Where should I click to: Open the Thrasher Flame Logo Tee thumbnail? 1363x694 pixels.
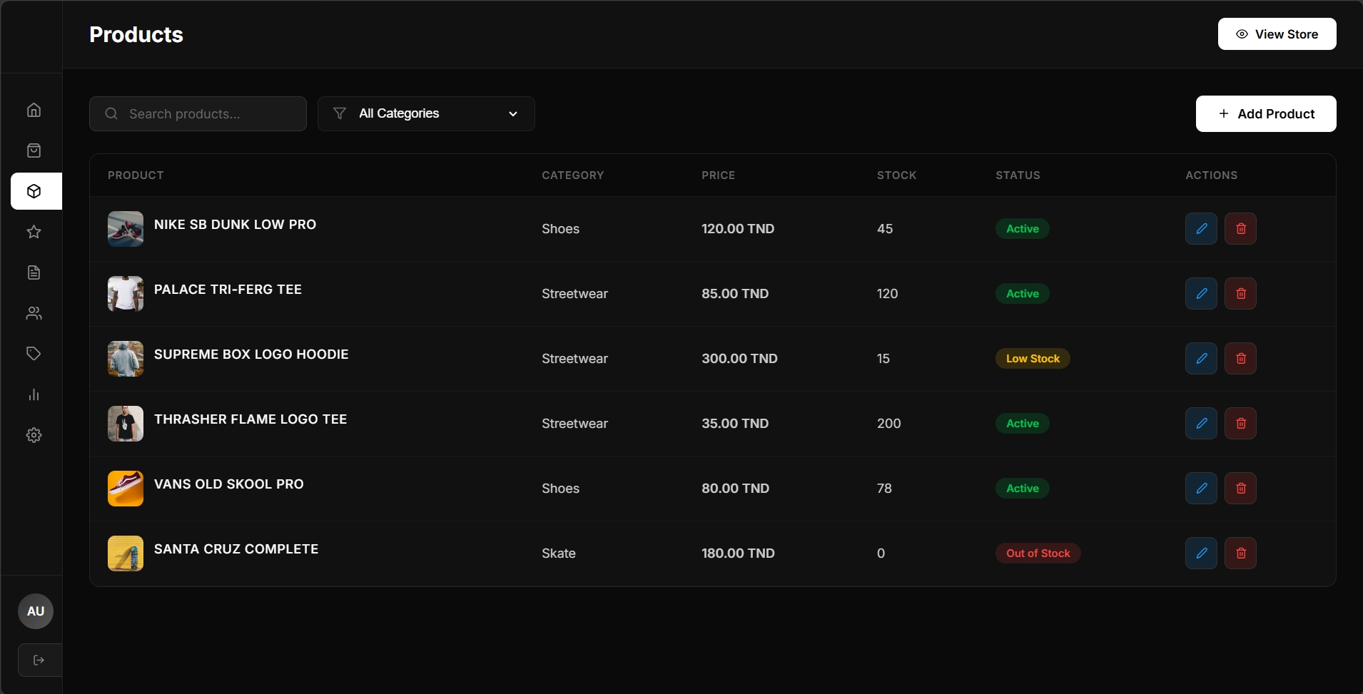pos(126,424)
